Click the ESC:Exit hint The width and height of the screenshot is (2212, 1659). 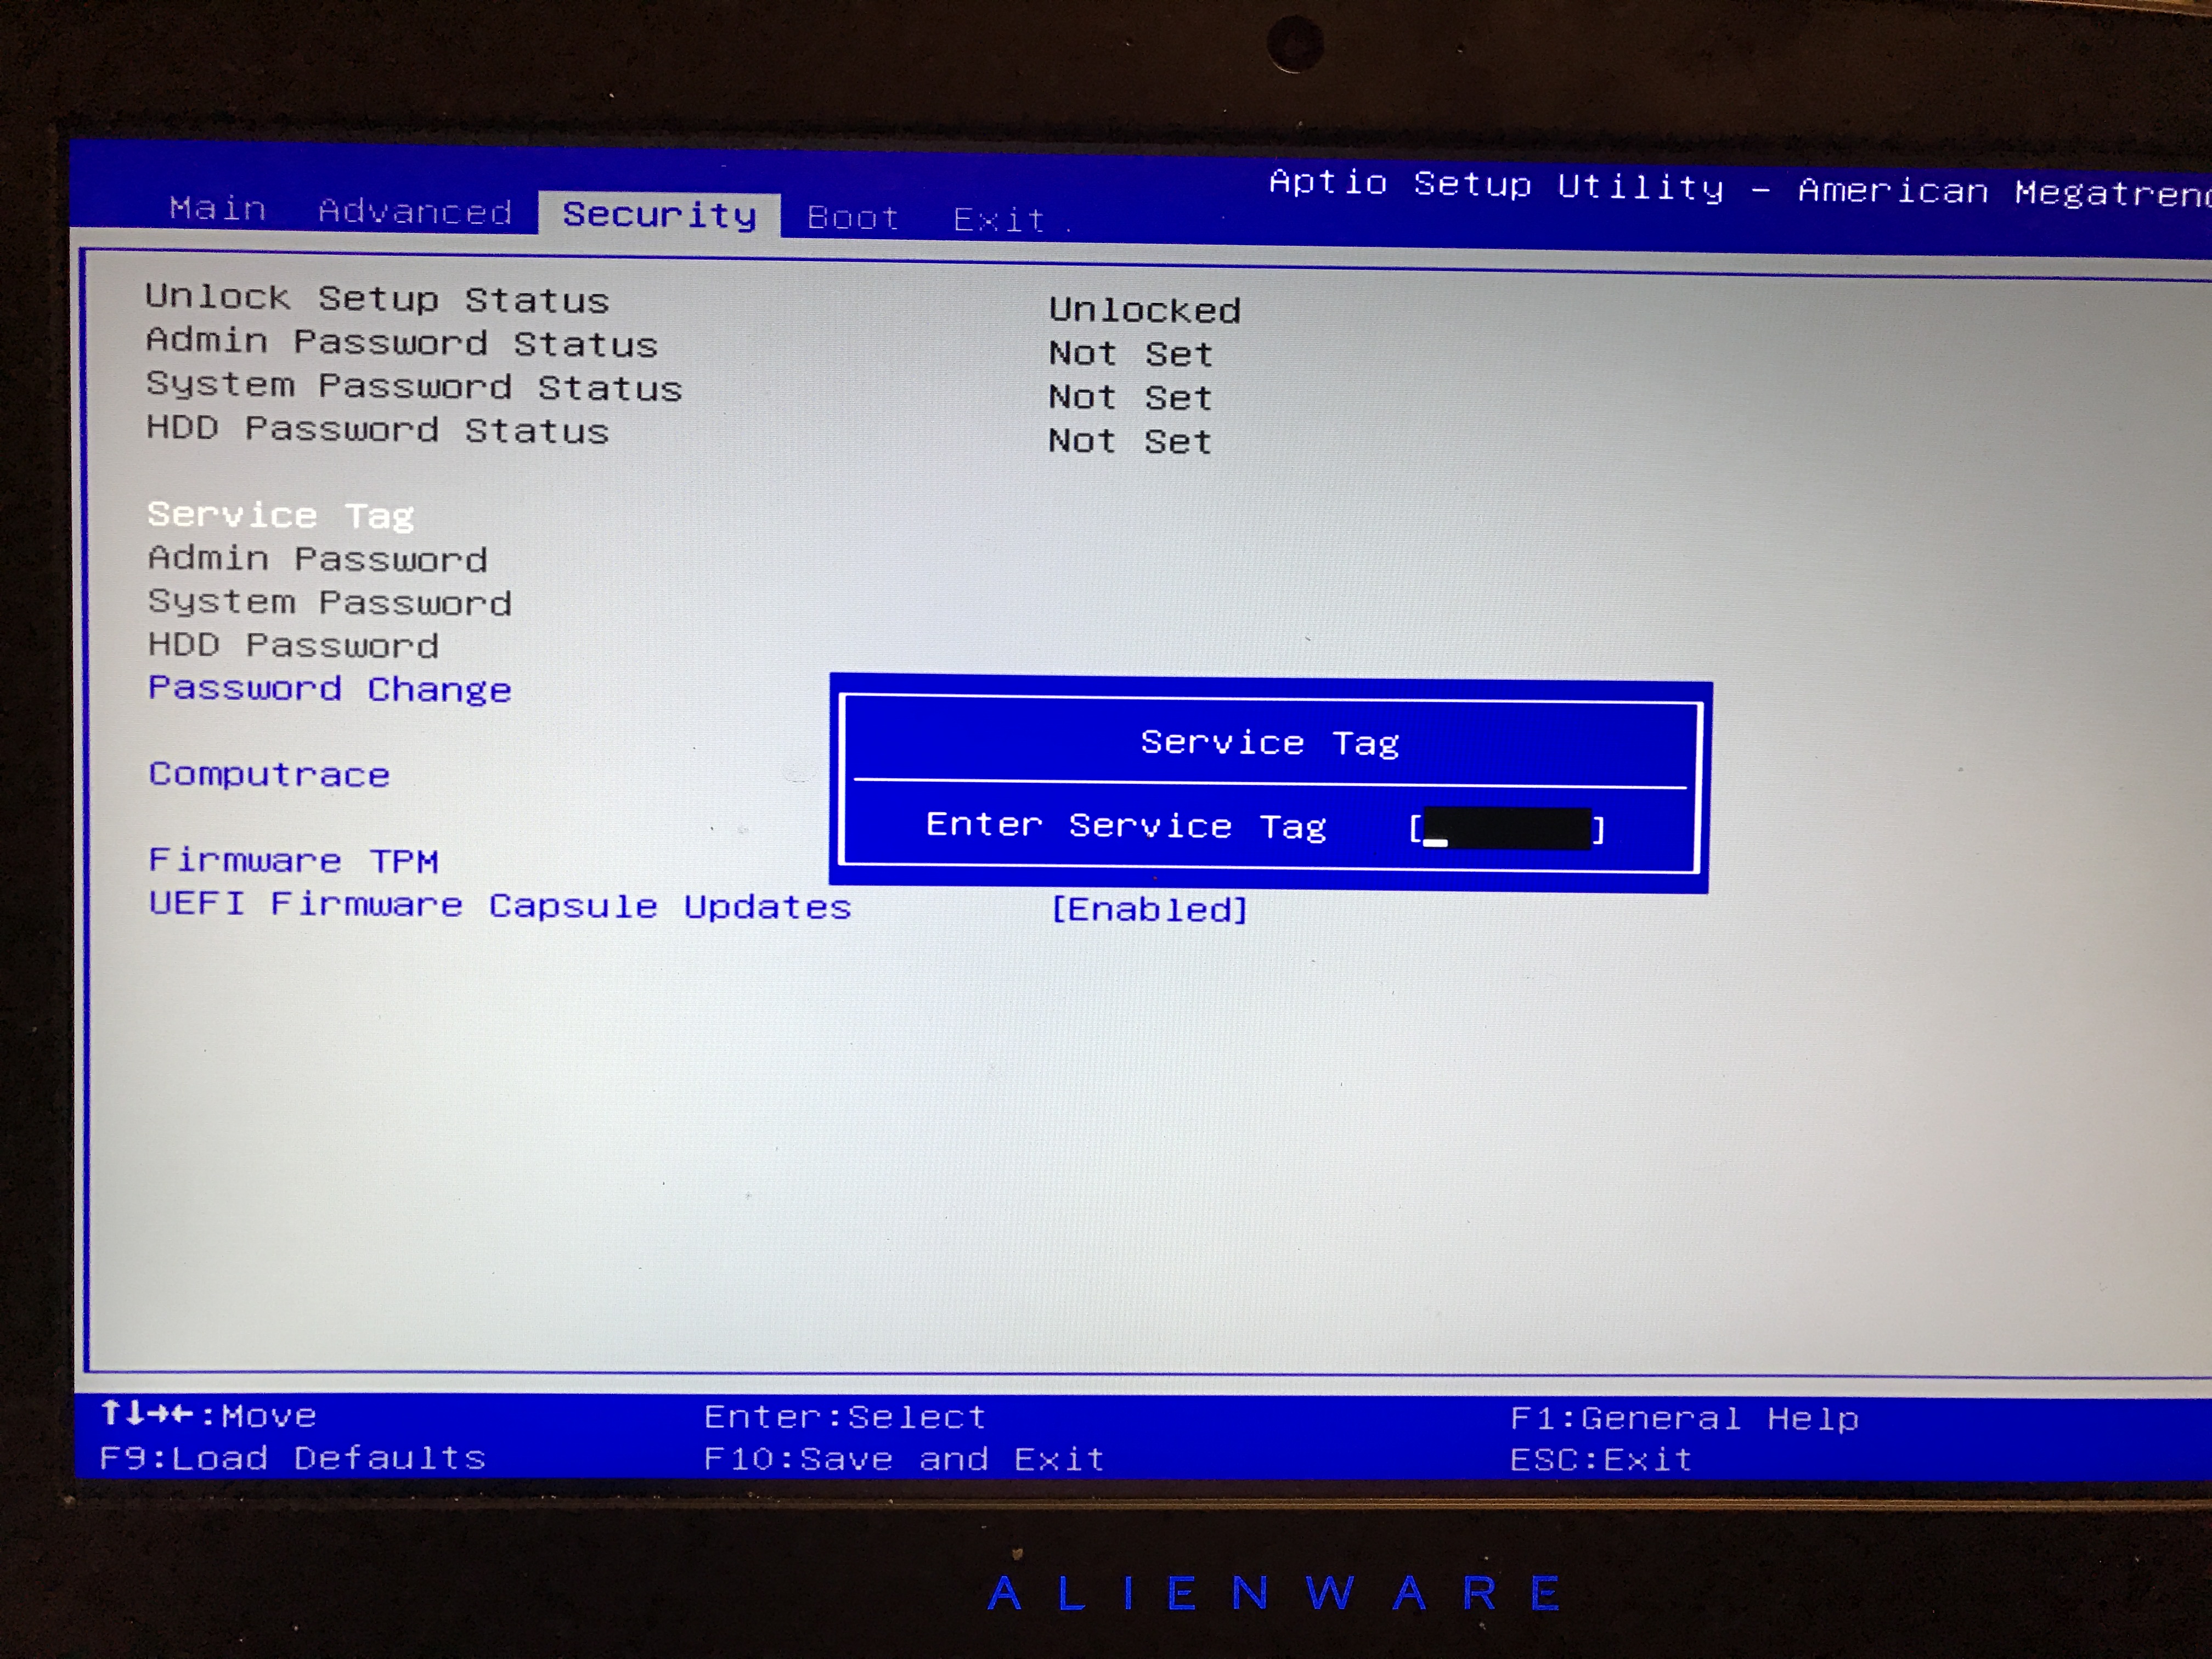tap(1601, 1460)
